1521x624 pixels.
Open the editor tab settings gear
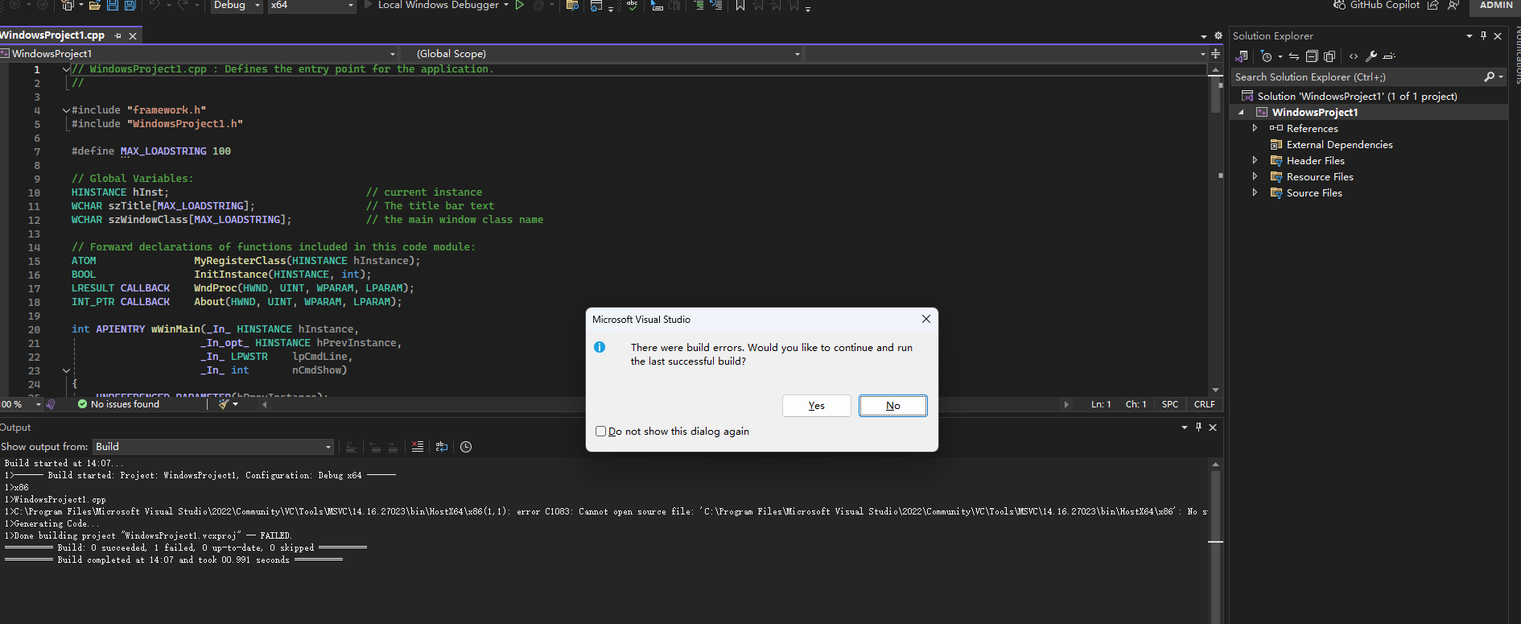(1218, 35)
